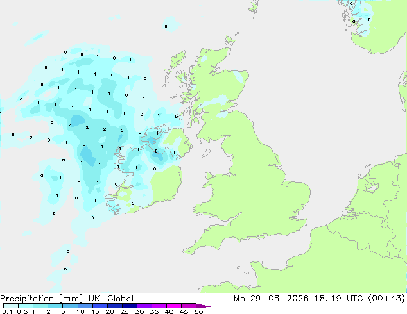Screen dimensions: 407x314
Task: Click the '15' legend scale label
Action: 95,311
